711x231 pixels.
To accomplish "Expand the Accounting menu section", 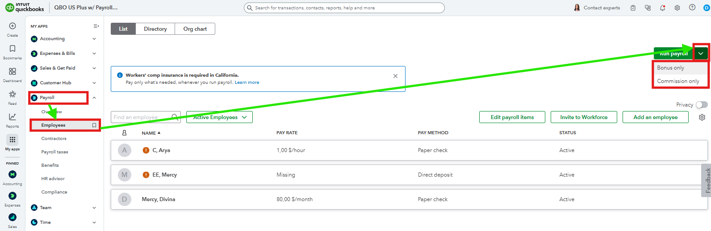I will 94,39.
